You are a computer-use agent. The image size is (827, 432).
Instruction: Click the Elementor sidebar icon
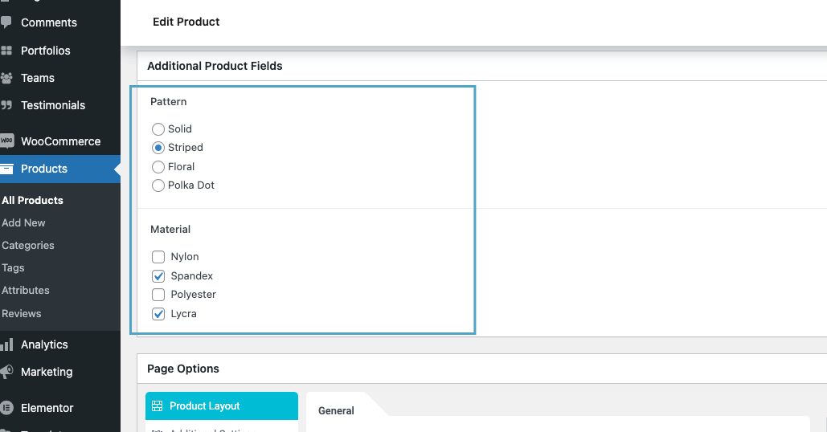7,408
